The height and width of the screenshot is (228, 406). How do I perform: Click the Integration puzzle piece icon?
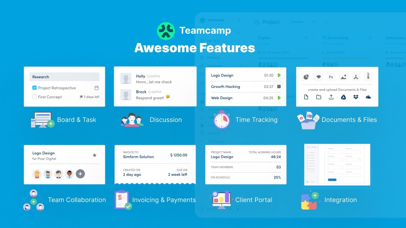click(310, 200)
